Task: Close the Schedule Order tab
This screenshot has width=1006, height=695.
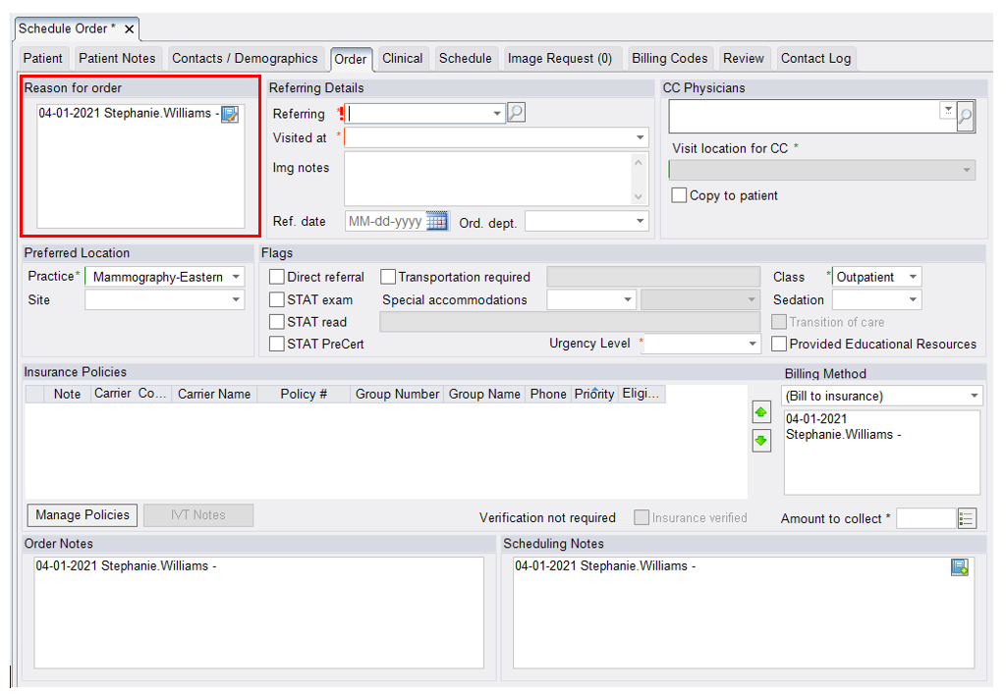Action: point(129,28)
